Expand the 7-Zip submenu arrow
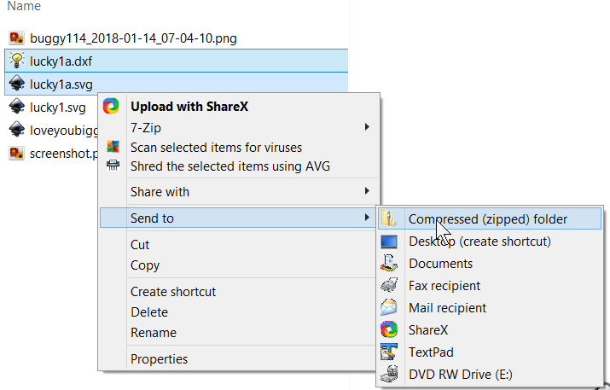610x390 pixels. [x=367, y=127]
